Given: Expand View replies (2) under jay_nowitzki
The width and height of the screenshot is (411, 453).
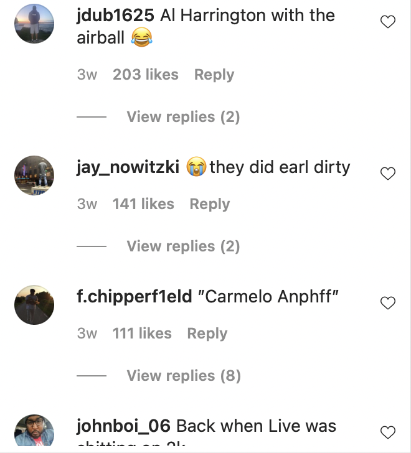Looking at the screenshot, I should [x=183, y=246].
